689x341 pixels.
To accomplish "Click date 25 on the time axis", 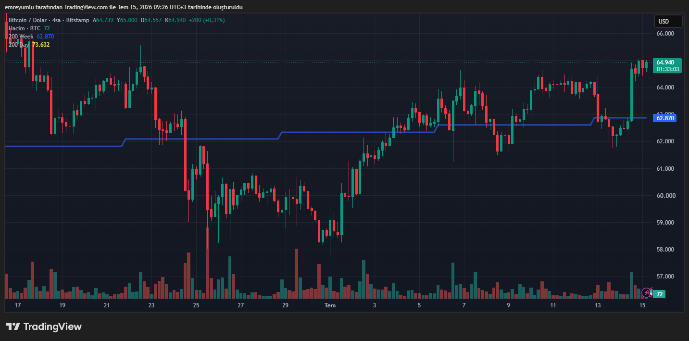I will pos(196,305).
